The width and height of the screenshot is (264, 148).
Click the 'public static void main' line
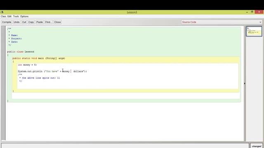point(39,58)
